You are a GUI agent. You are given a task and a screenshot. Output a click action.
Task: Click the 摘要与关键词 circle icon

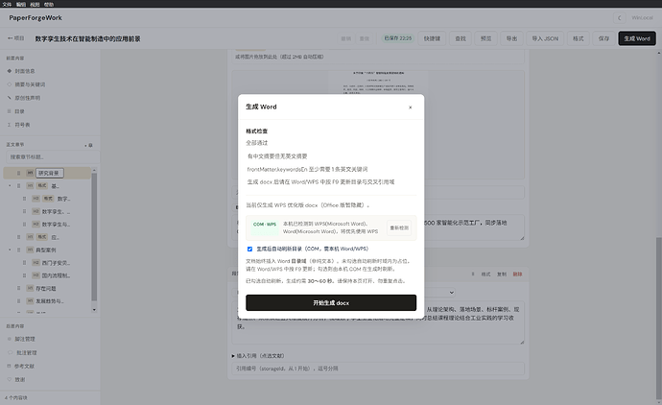10,84
